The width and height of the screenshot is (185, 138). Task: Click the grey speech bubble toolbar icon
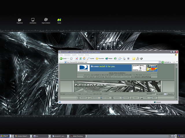pos(141,58)
